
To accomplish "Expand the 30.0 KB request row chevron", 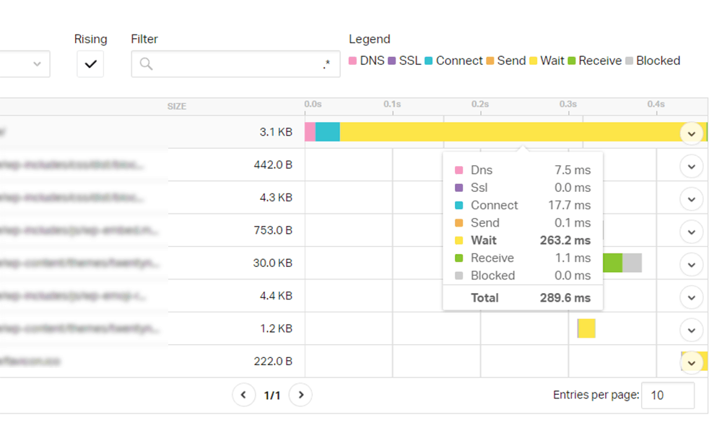I will pos(691,265).
